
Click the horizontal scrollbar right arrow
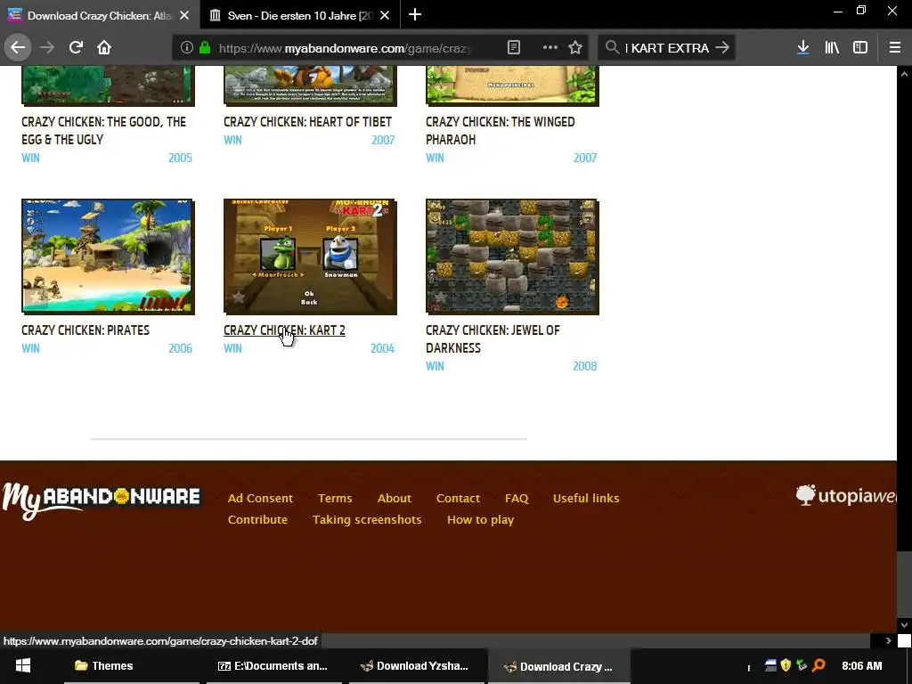pos(888,640)
